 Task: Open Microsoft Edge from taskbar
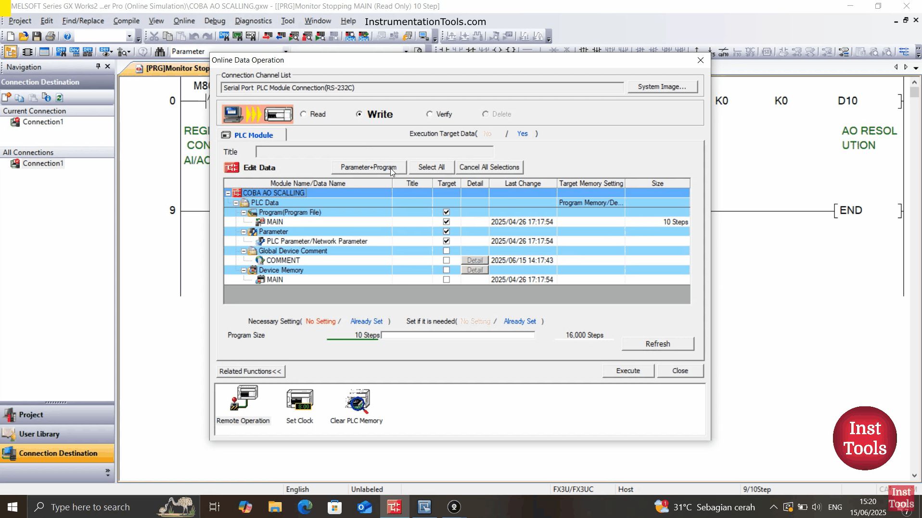coord(305,507)
